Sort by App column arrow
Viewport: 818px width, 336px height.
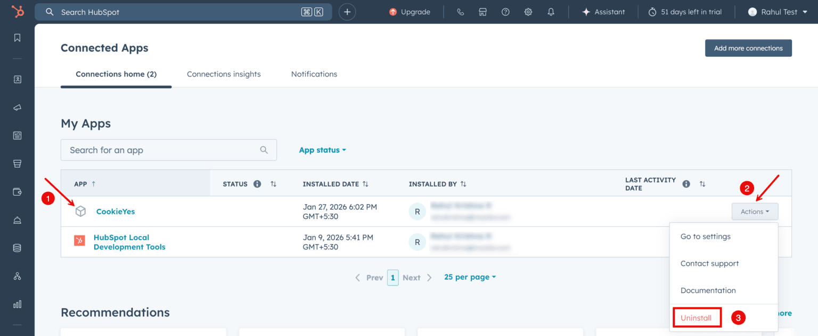tap(94, 184)
